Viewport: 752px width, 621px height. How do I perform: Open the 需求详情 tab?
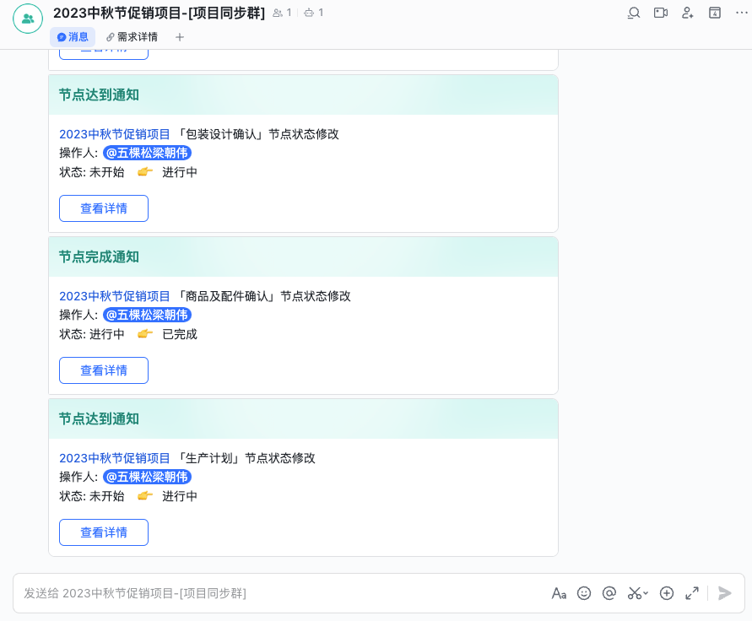[x=132, y=37]
